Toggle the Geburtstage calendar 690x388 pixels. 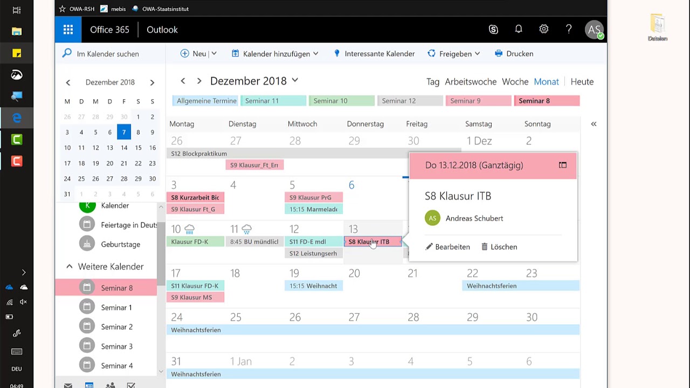(x=106, y=244)
